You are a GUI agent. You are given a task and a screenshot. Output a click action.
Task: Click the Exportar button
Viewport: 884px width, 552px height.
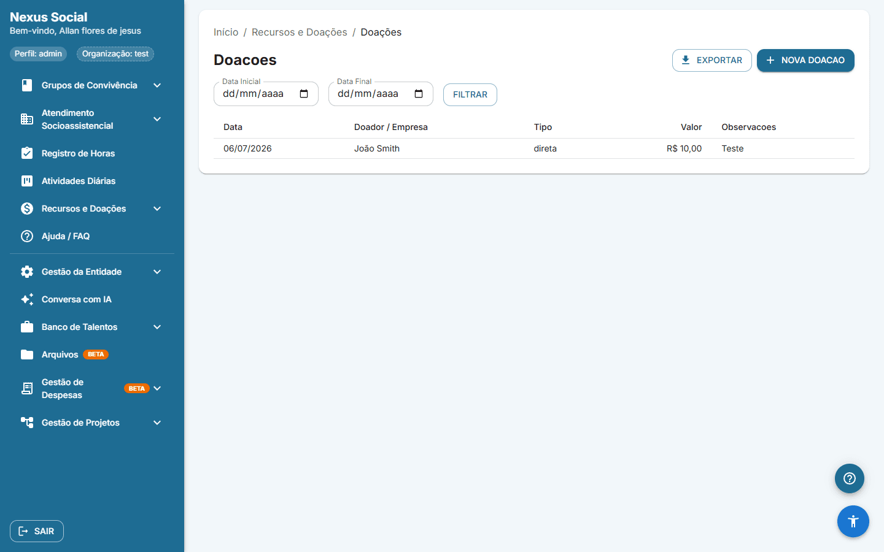tap(712, 60)
